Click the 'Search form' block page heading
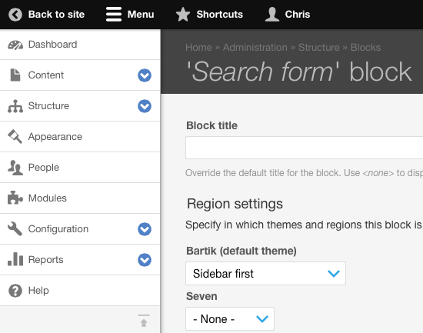Image resolution: width=423 pixels, height=333 pixels. tap(299, 72)
